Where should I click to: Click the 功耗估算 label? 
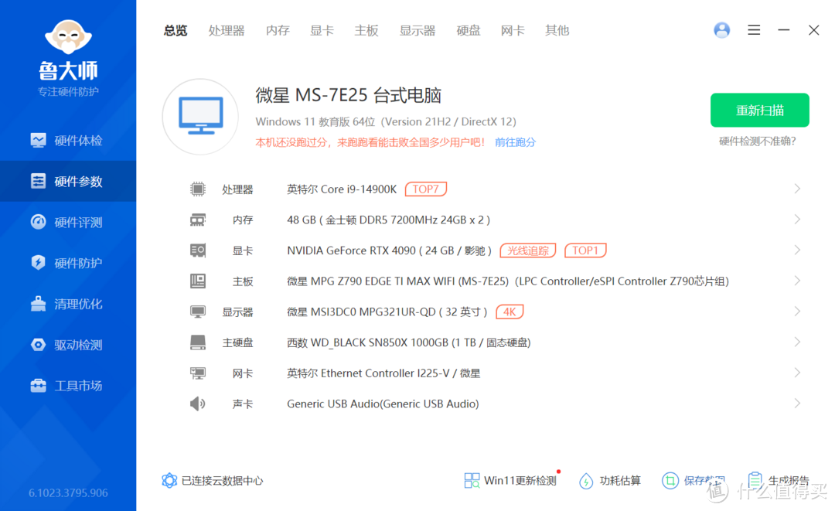620,481
